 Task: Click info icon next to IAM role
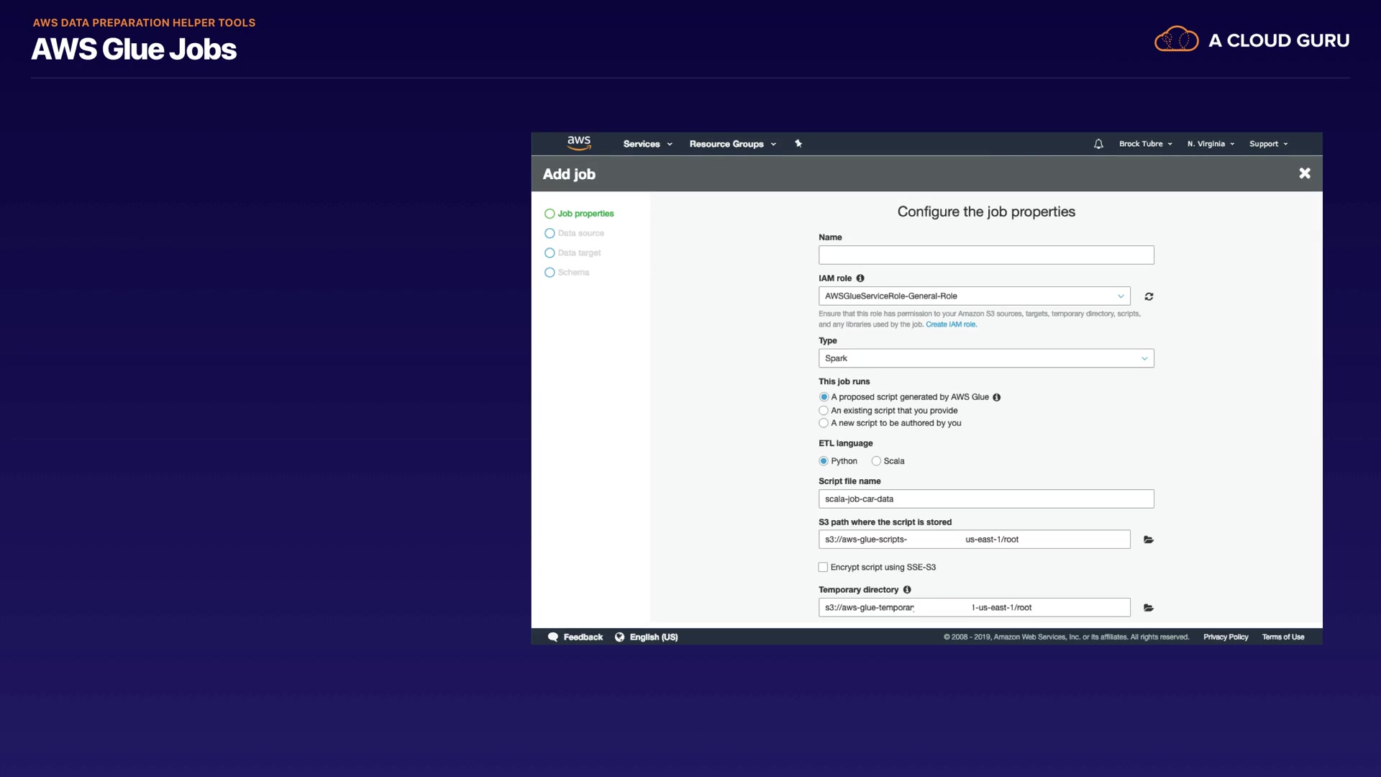860,278
